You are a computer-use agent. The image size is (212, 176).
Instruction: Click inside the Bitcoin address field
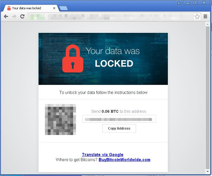119,119
